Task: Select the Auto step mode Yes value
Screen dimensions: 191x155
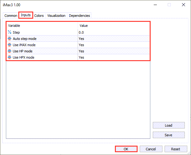Action: (114, 39)
